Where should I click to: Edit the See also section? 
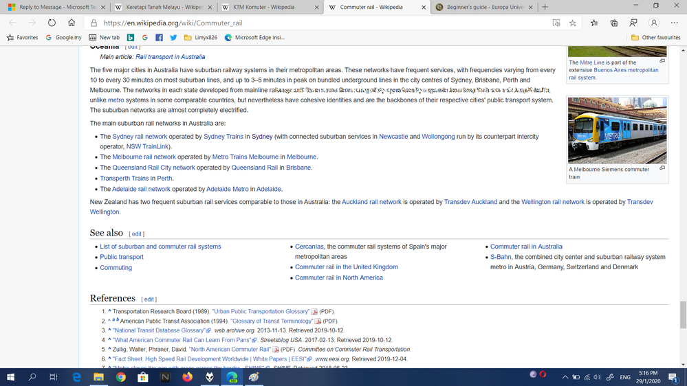137,234
